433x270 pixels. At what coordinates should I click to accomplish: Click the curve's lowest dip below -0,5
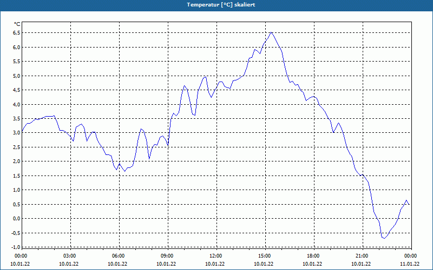(x=384, y=238)
